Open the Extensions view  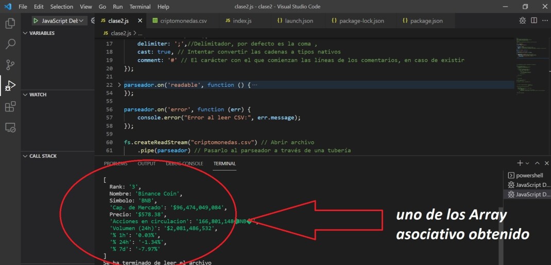click(10, 106)
